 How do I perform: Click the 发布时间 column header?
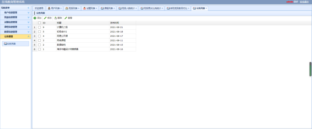[123, 23]
